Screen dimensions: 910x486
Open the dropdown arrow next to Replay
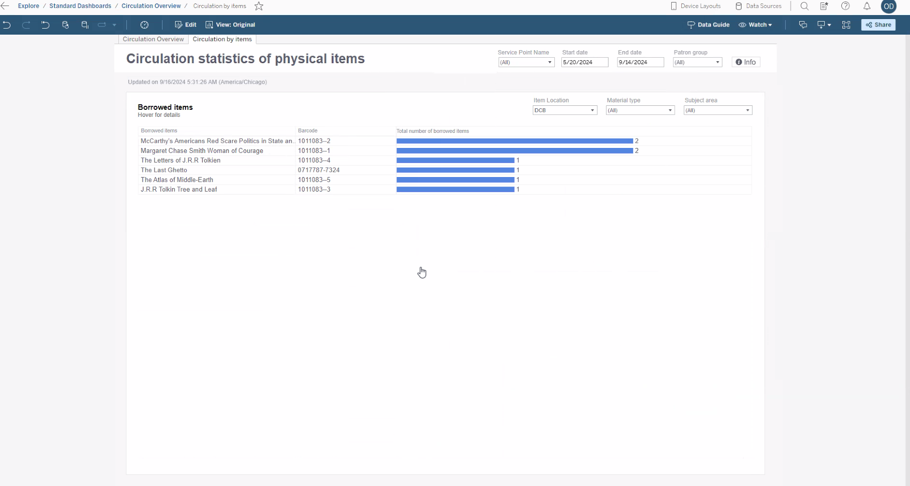tap(114, 25)
